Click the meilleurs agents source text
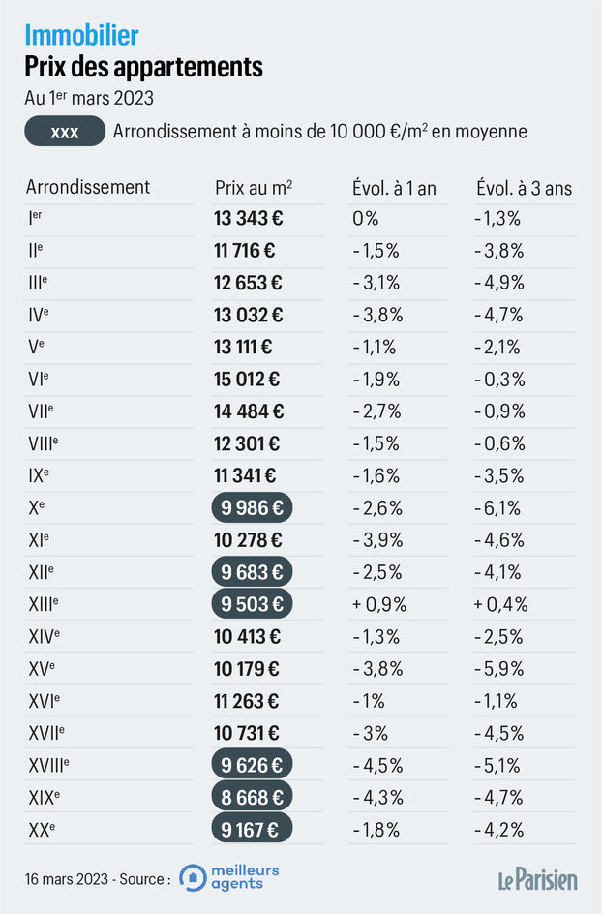 pyautogui.click(x=248, y=878)
